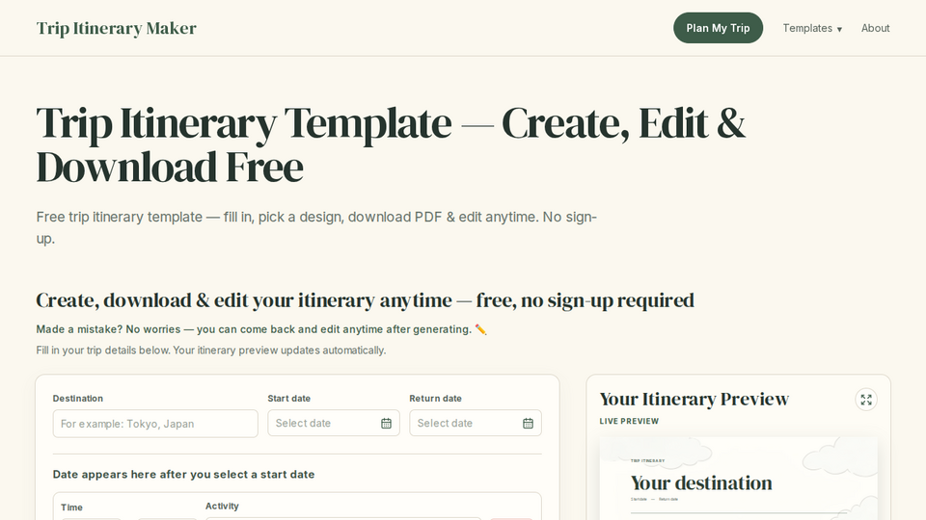Image resolution: width=926 pixels, height=520 pixels.
Task: Open the Start date field
Action: (x=334, y=423)
